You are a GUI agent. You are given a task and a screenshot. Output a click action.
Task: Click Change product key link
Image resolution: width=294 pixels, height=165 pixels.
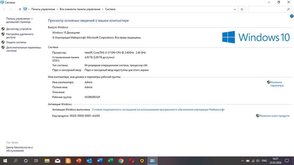click(x=274, y=116)
